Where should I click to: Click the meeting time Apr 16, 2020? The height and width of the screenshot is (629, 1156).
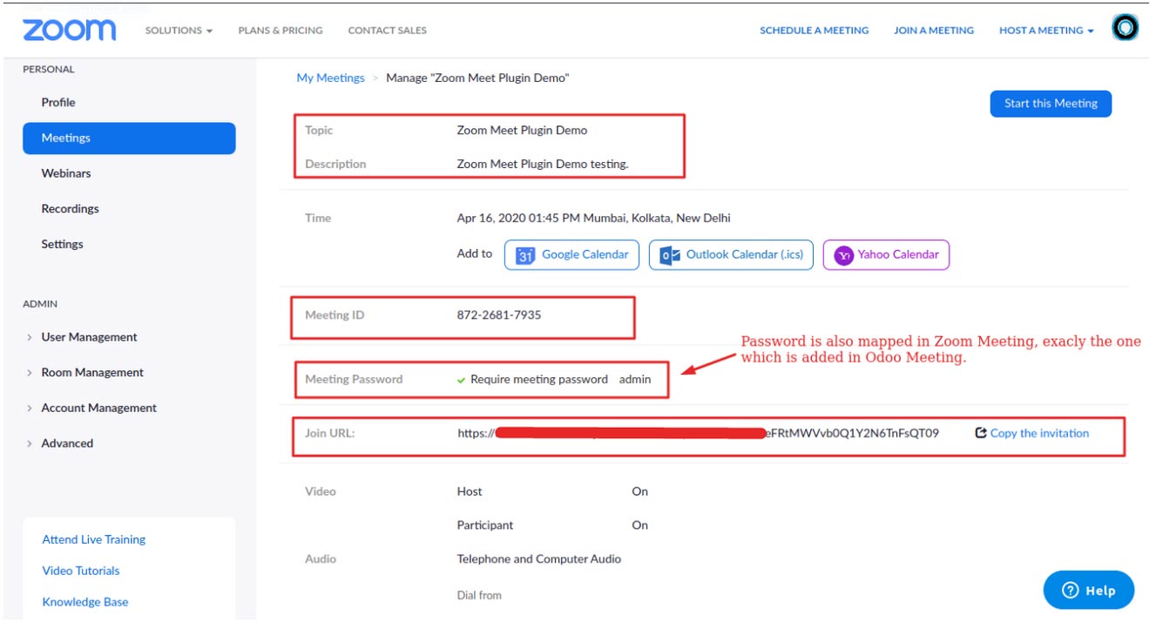click(x=594, y=218)
